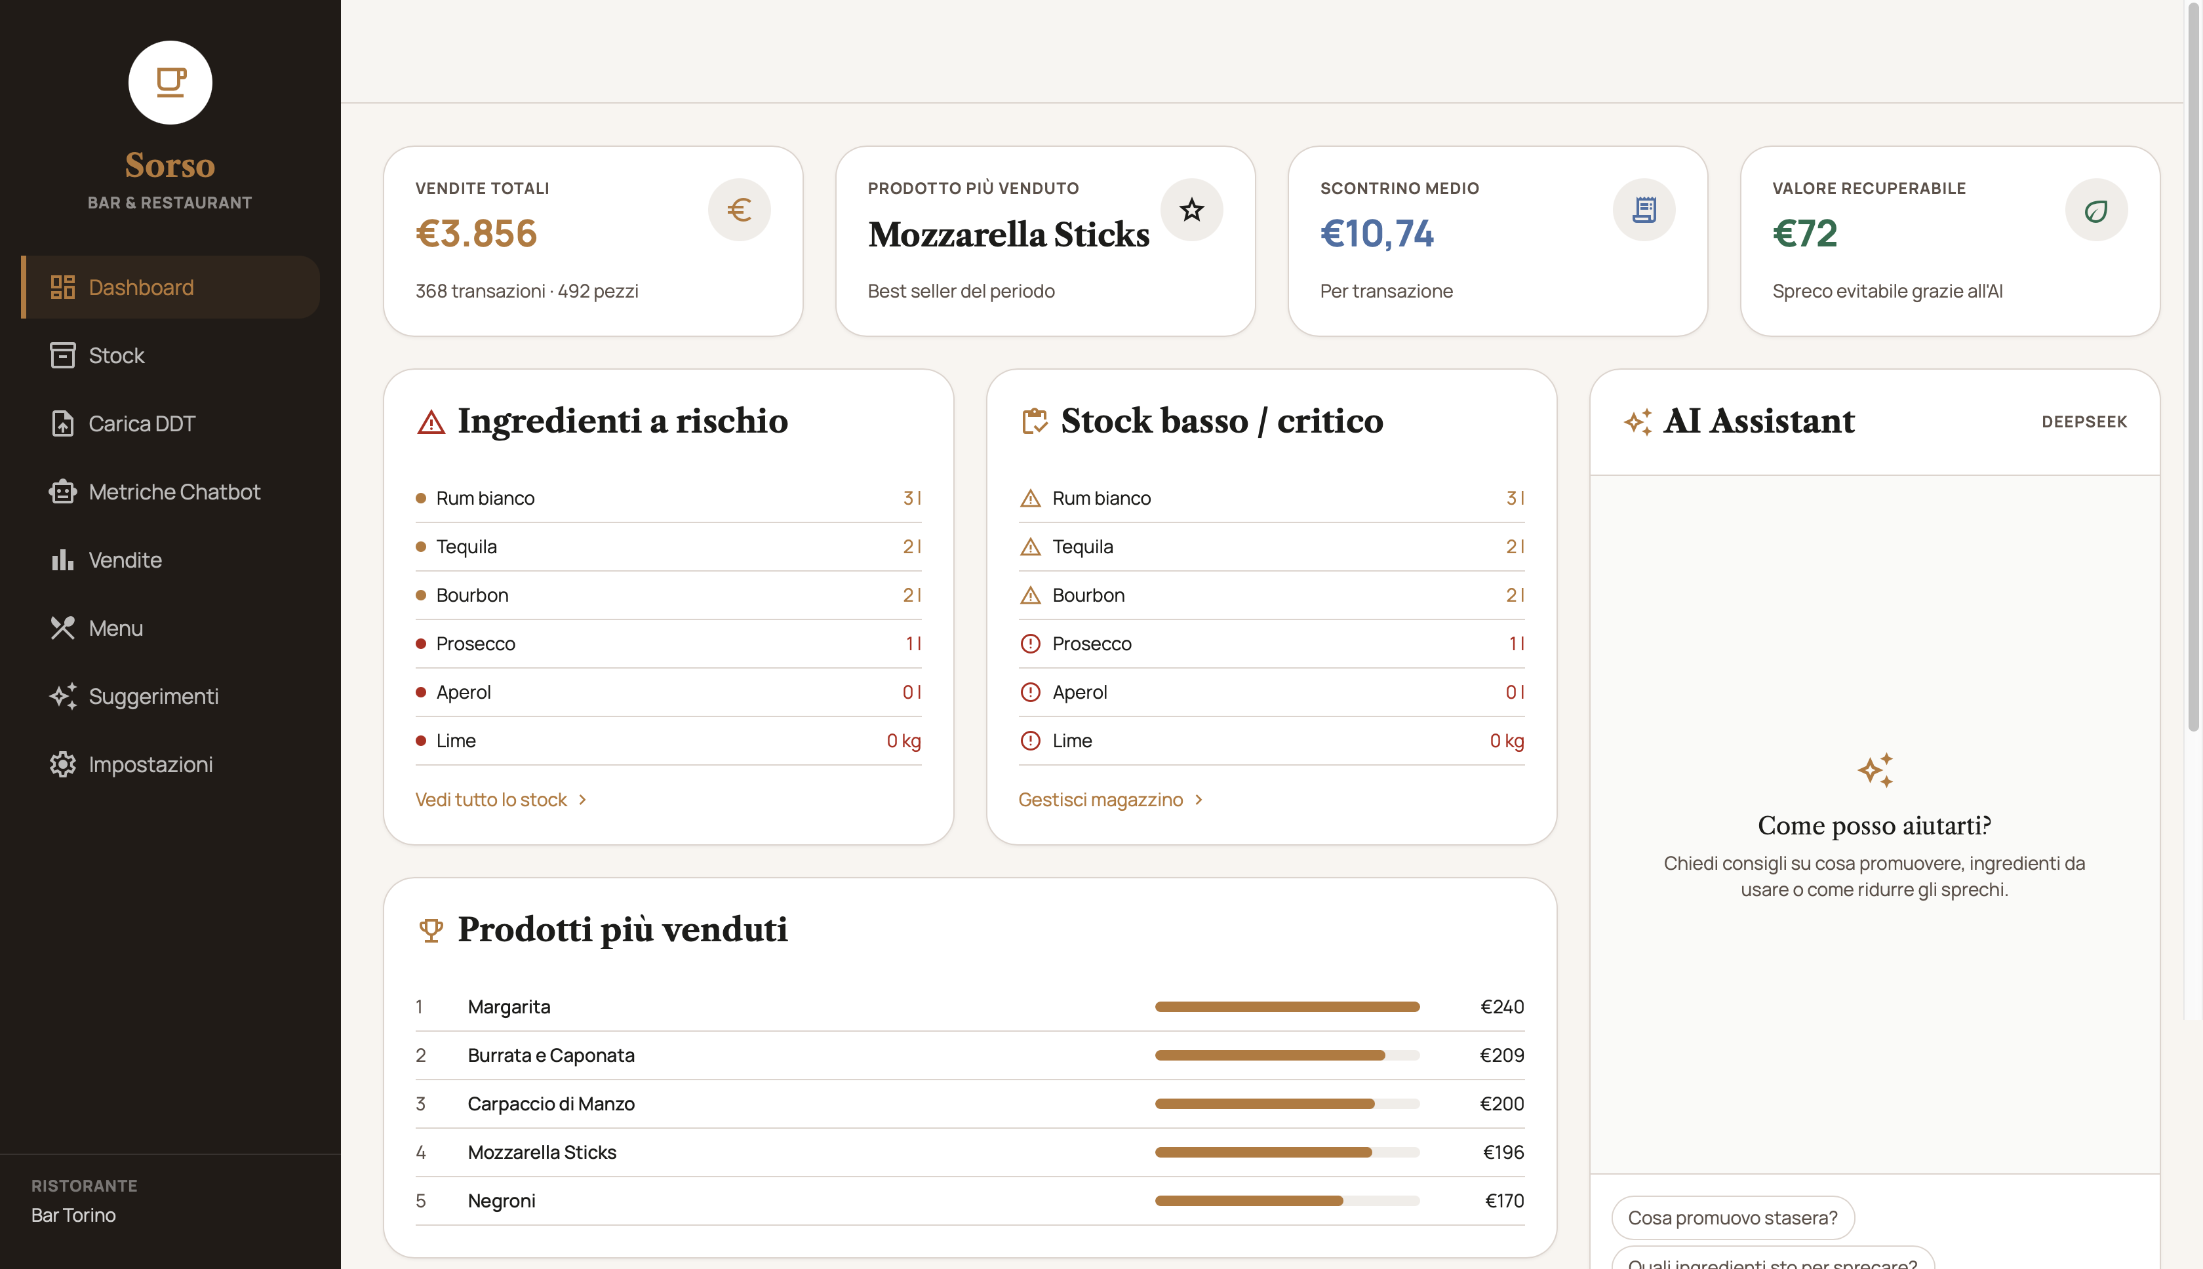Screen dimensions: 2203x1269
Task: Click the Carpaccio di Manzo sales bar
Action: click(1287, 1104)
